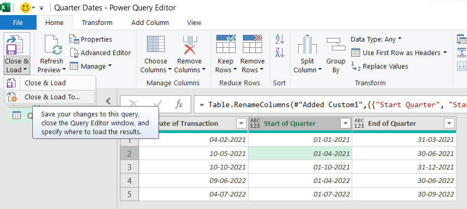Click the Close & Load ribbon icon
Screen dimensions: 467x209
(x=15, y=45)
